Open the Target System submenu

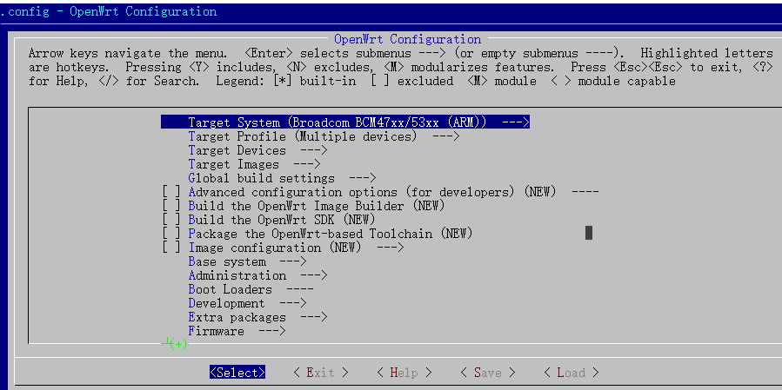pos(345,122)
